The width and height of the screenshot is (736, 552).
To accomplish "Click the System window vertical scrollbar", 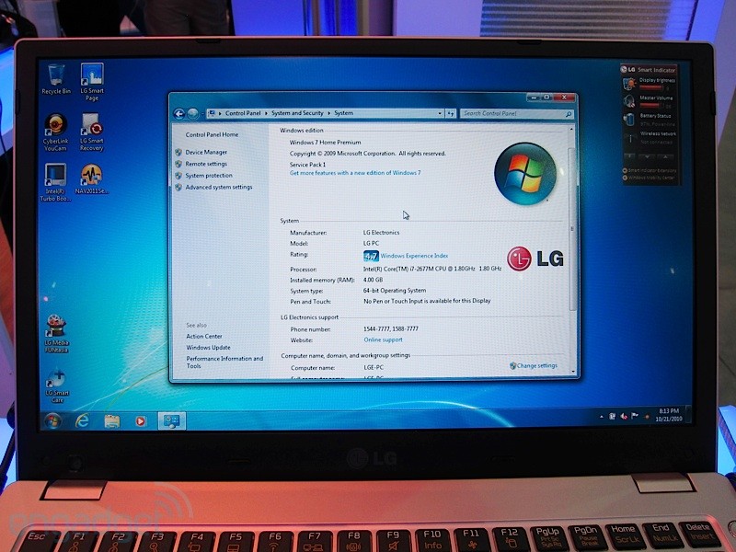I will tap(572, 229).
